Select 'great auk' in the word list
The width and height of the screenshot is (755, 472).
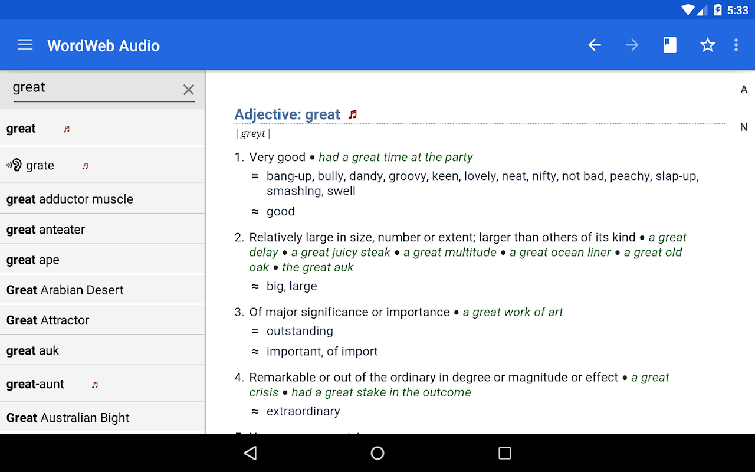(103, 350)
